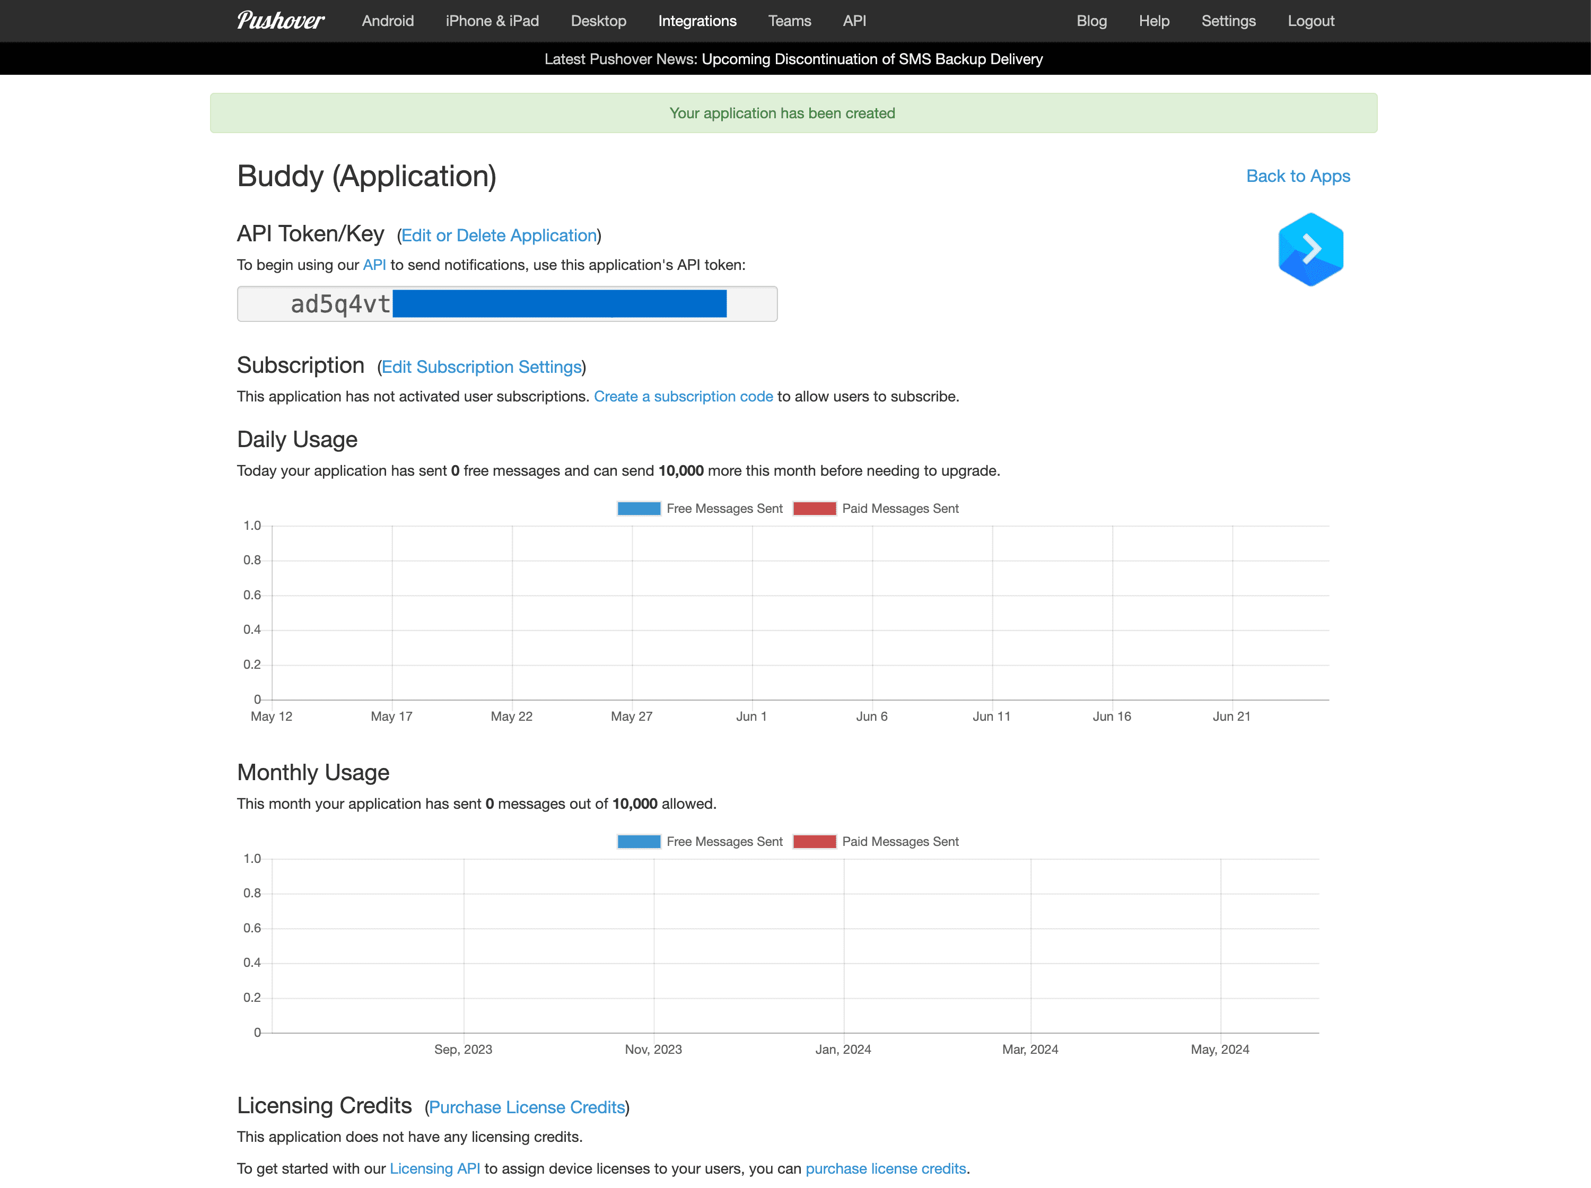Click Logout from the navigation bar
Screen dimensions: 1591x1188
pos(1310,20)
